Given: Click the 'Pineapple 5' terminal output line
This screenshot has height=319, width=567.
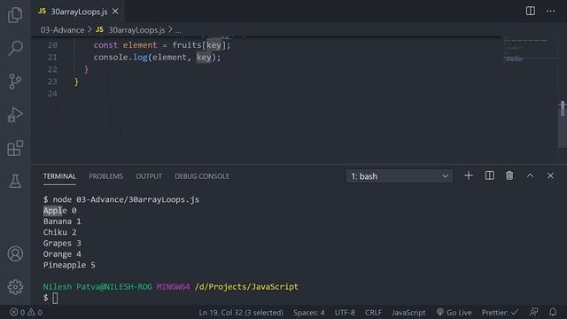Looking at the screenshot, I should 69,265.
